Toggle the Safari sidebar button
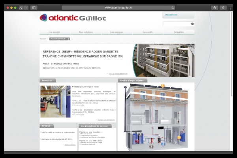Screen dimensions: 237x158 click(34, 8)
